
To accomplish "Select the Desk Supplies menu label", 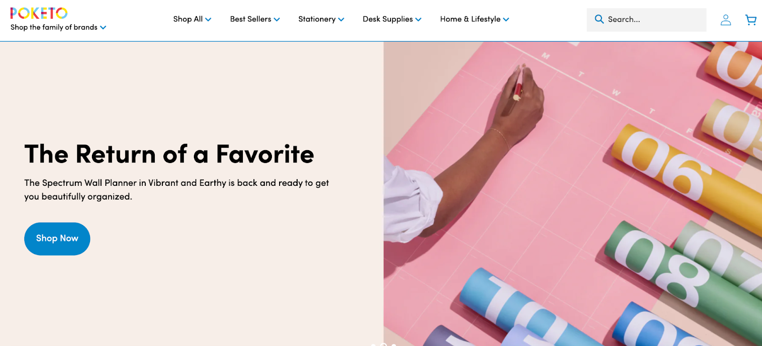I will [388, 19].
